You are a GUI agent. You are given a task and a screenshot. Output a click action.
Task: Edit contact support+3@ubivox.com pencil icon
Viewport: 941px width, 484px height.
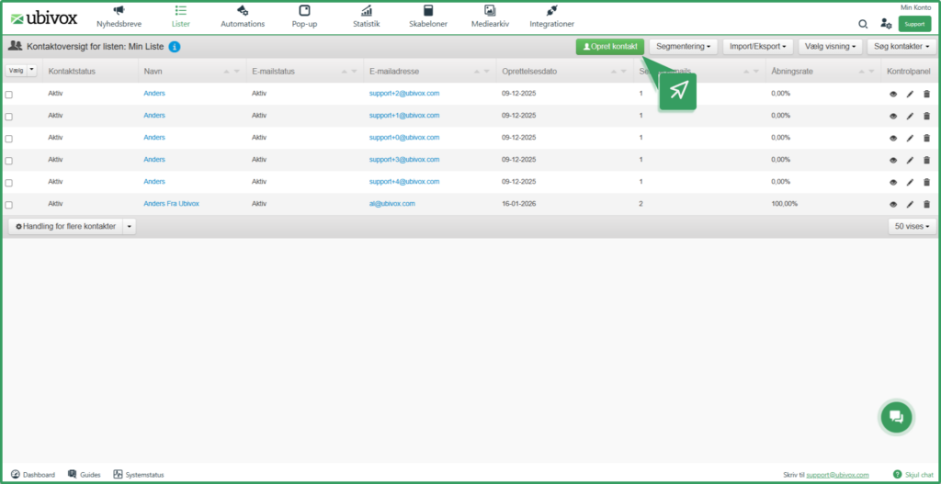tap(910, 160)
